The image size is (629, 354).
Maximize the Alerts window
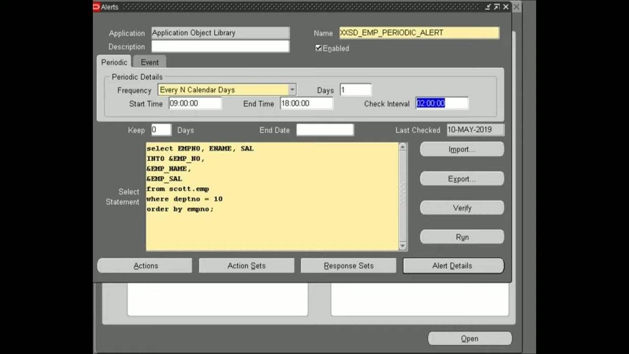tap(496, 7)
